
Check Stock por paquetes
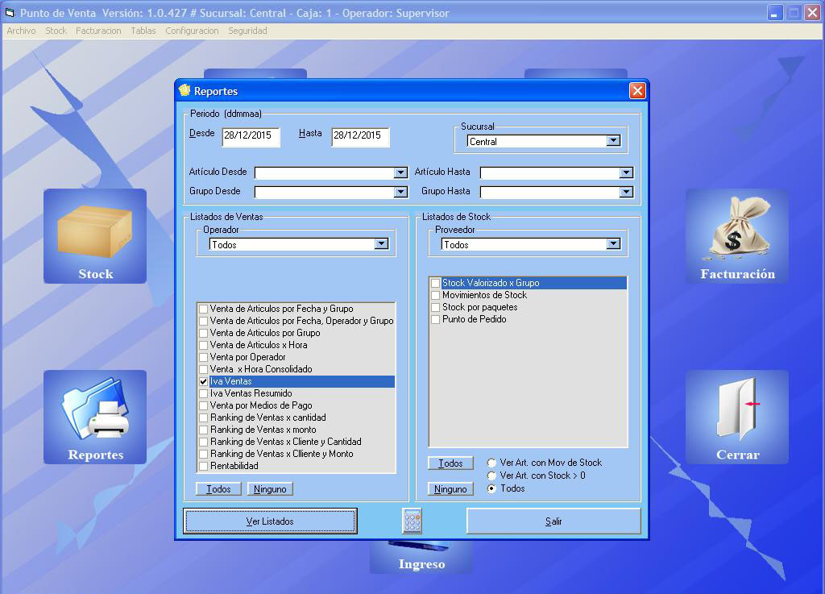435,307
